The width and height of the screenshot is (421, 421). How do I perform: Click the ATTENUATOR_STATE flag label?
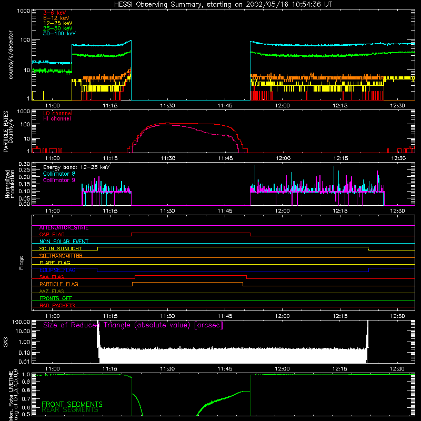click(x=64, y=228)
